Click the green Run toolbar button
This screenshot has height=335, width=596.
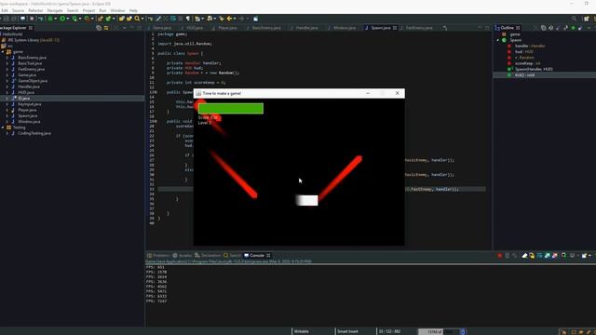point(62,19)
